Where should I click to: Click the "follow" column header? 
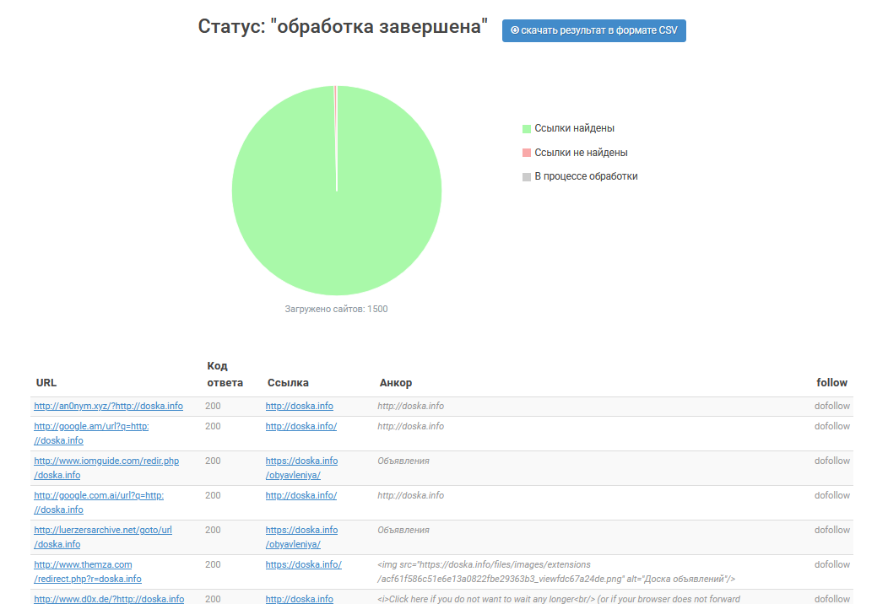click(x=831, y=383)
